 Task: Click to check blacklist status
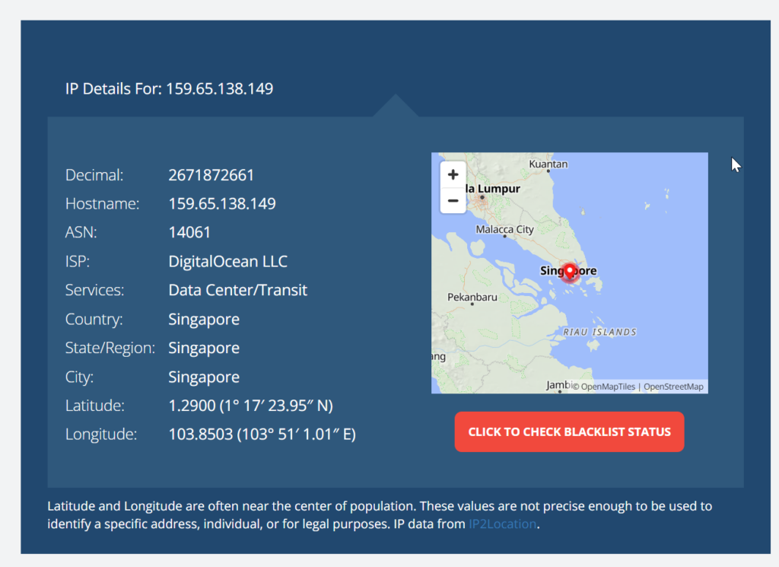tap(569, 432)
